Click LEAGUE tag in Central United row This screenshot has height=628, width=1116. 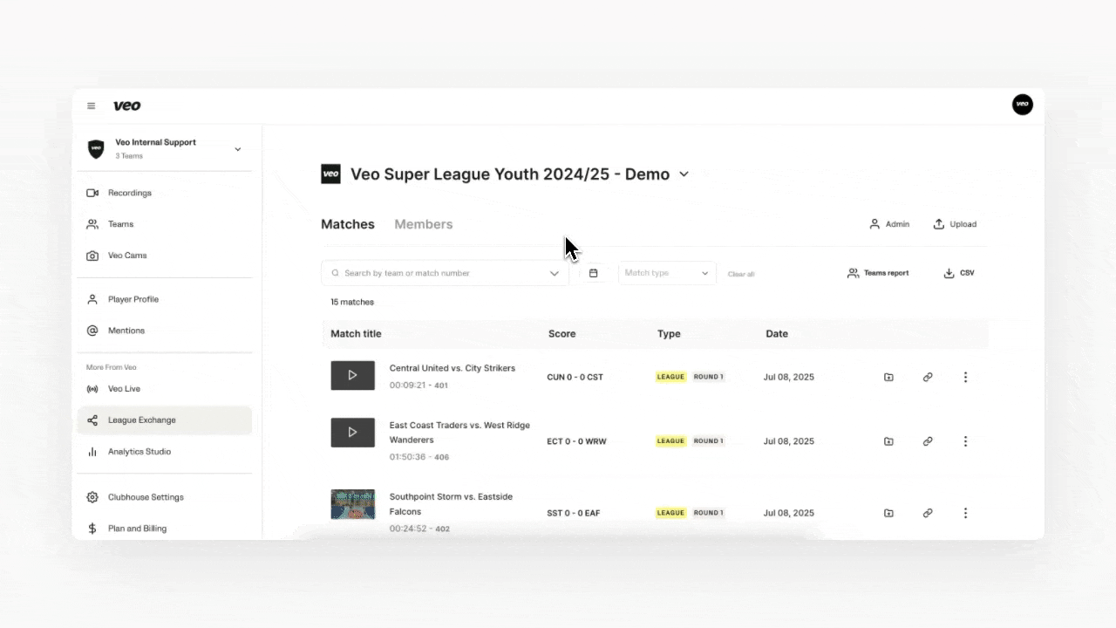(670, 377)
